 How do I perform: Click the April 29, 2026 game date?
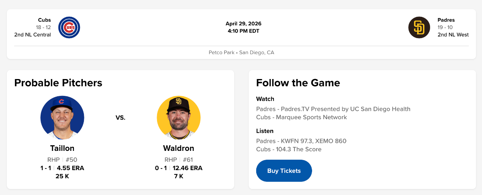[243, 24]
